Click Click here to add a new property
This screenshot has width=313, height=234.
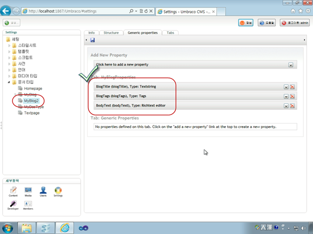pyautogui.click(x=122, y=64)
